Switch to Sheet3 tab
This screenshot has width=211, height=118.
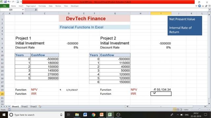(33, 107)
